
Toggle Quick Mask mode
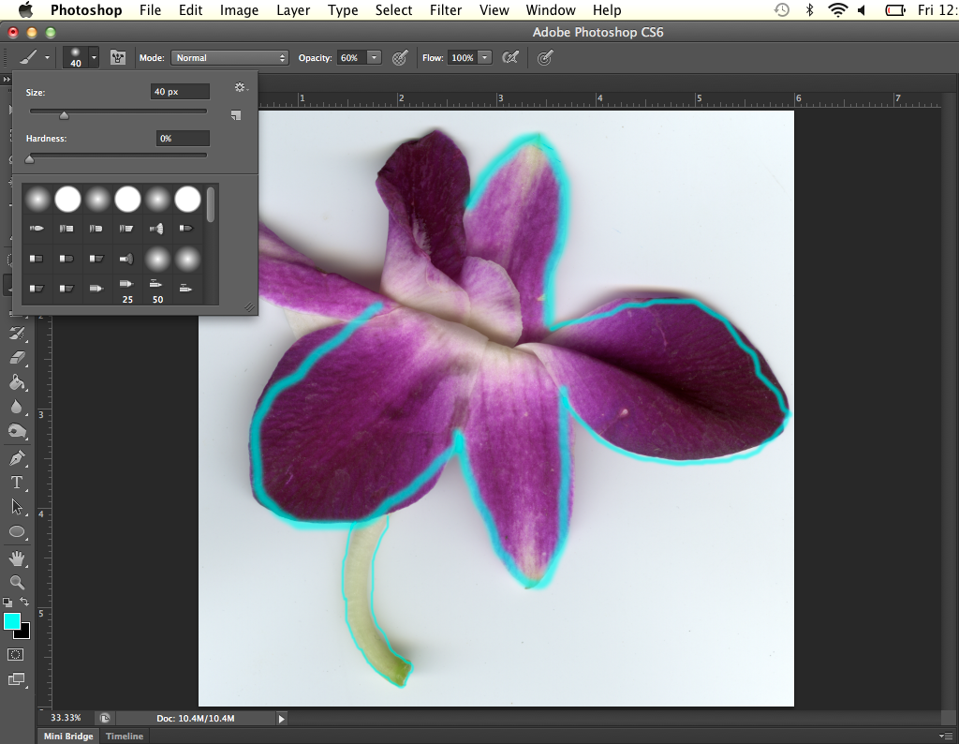(x=16, y=654)
